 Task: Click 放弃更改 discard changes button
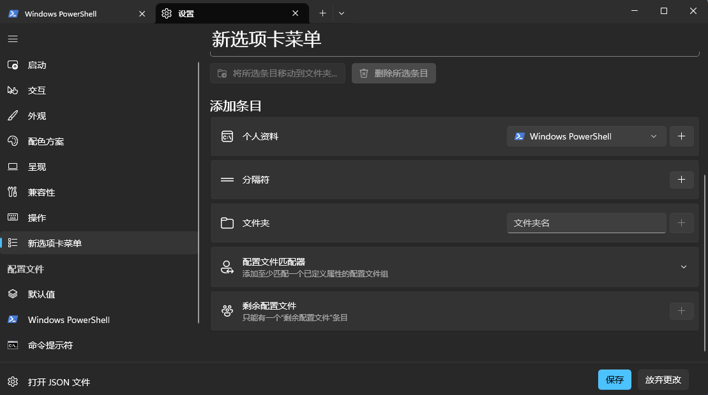click(x=663, y=380)
